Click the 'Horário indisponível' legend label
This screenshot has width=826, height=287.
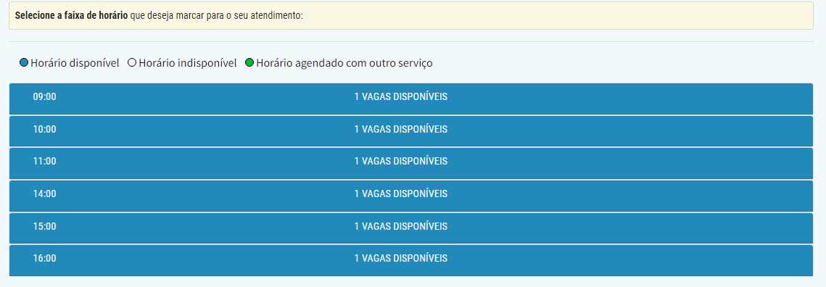click(x=188, y=63)
